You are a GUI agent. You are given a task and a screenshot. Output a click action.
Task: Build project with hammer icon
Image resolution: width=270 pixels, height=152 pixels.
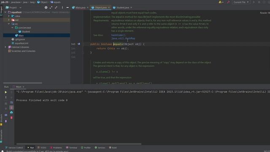[x=228, y=2]
